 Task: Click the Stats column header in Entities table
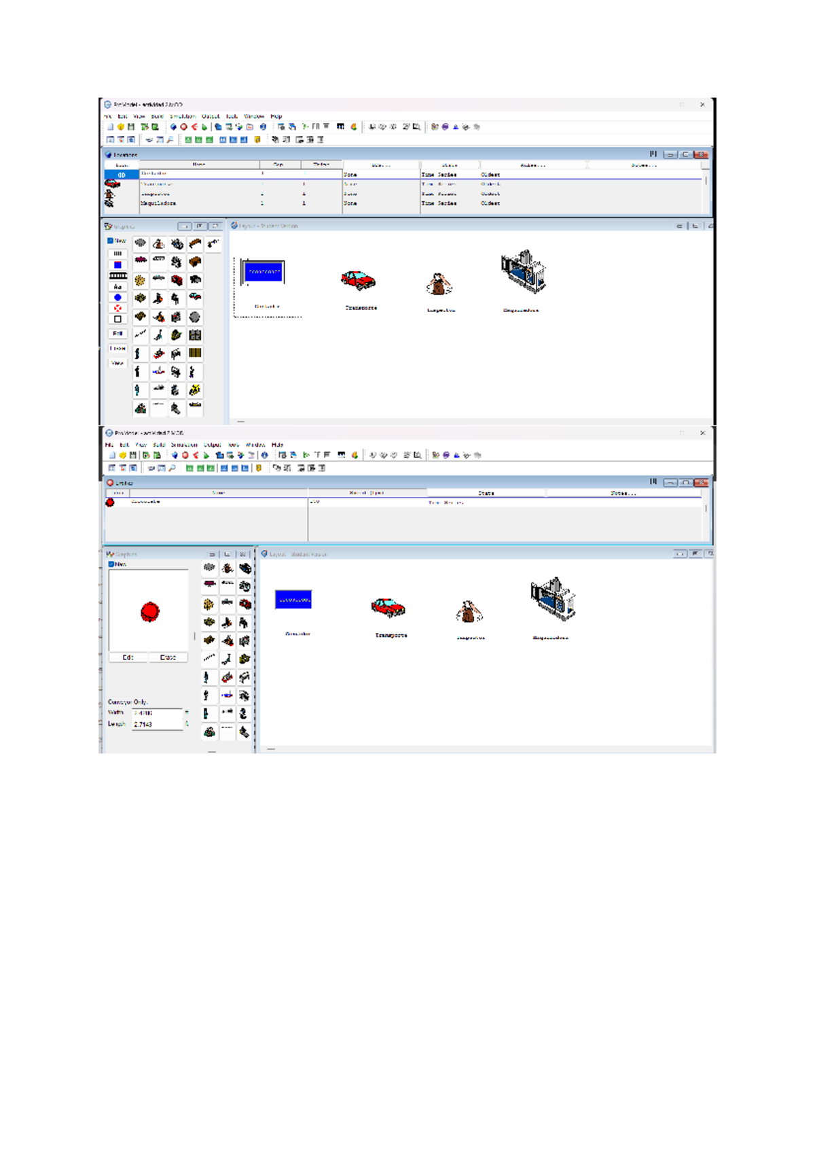[x=486, y=493]
